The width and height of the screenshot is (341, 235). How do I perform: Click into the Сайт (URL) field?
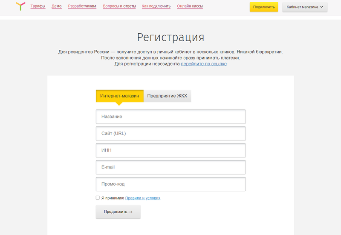170,133
